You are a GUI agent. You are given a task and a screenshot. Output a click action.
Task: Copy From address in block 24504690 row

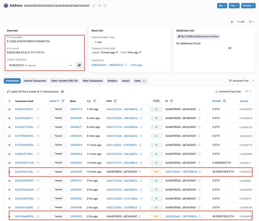click(x=141, y=118)
